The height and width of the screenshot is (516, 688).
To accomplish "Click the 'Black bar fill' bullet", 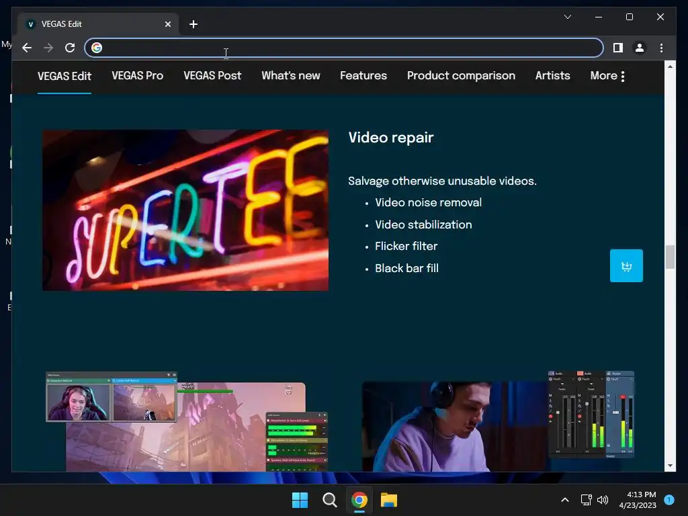I will [406, 268].
